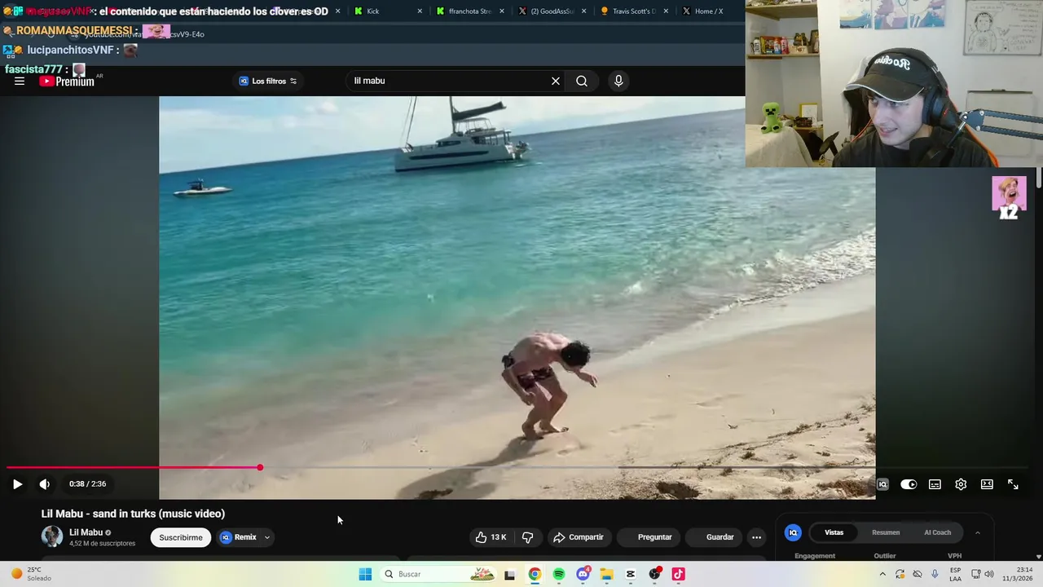Clear the search box with the X

click(556, 81)
